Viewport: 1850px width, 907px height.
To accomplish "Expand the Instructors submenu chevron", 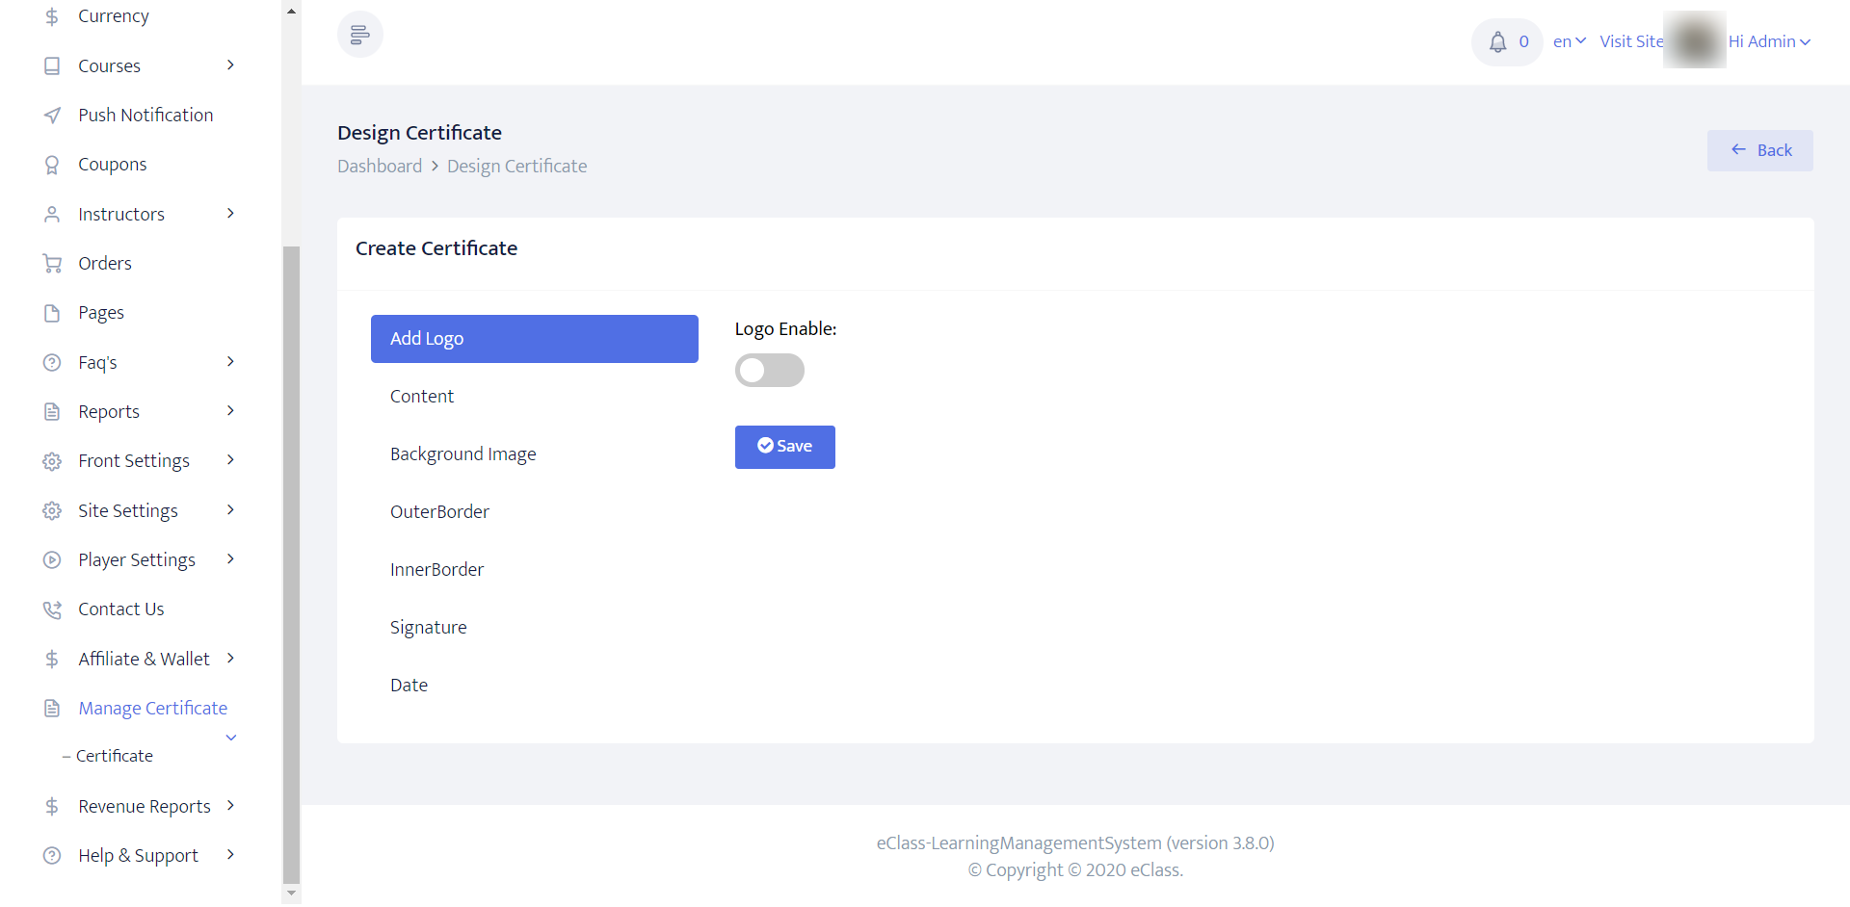I will pos(230,214).
